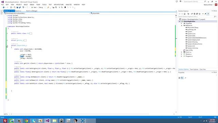
Task: Open the BUILD menu
Action: (x=26, y=4)
